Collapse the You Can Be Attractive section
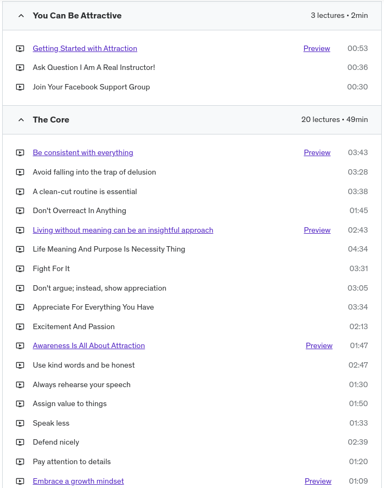The height and width of the screenshot is (488, 384). click(21, 16)
